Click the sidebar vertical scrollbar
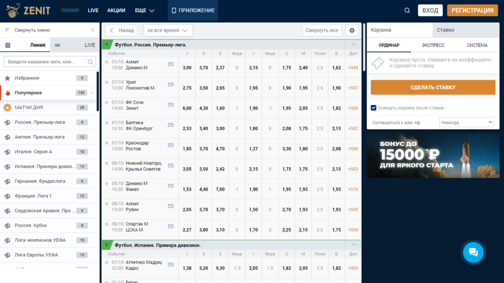The height and width of the screenshot is (283, 504). pyautogui.click(x=98, y=91)
